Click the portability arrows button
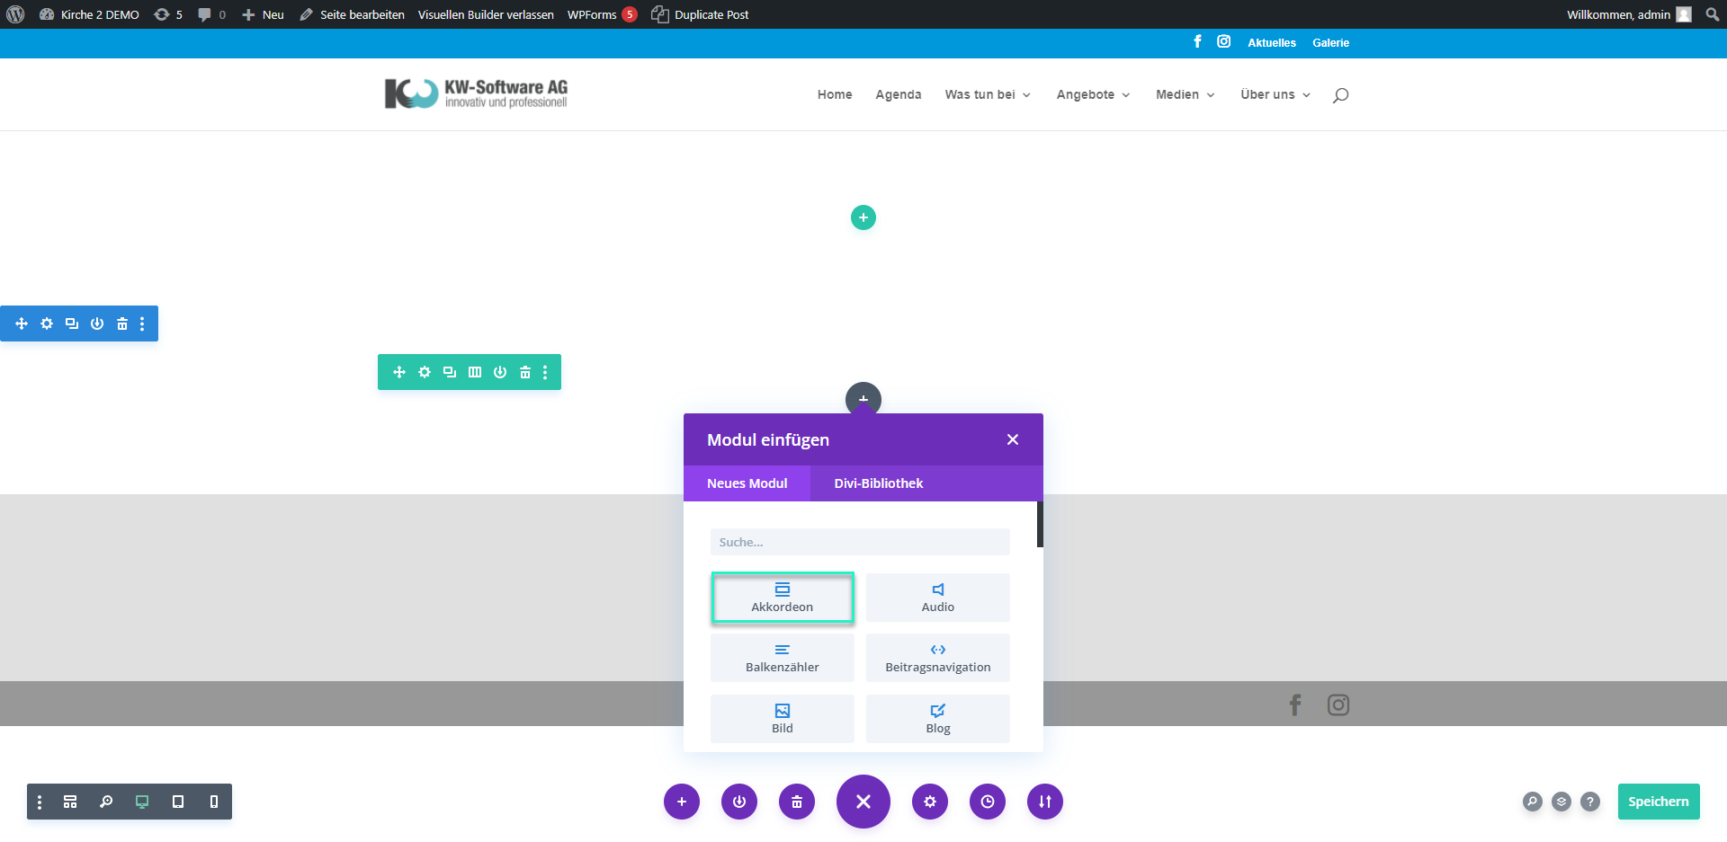1727x842 pixels. (1044, 802)
